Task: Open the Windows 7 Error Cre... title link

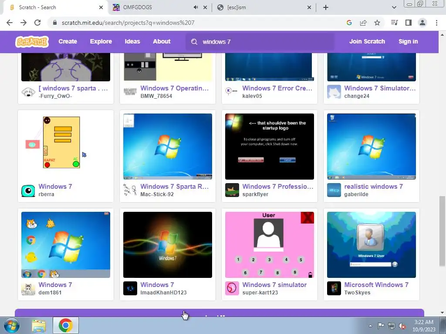Action: point(277,88)
